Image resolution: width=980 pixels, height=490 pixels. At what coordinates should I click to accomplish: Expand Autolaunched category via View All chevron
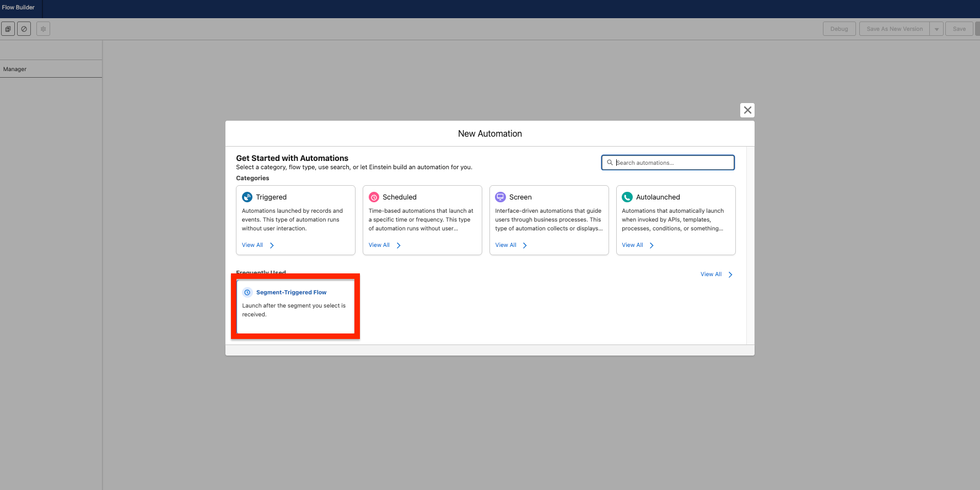coord(651,245)
